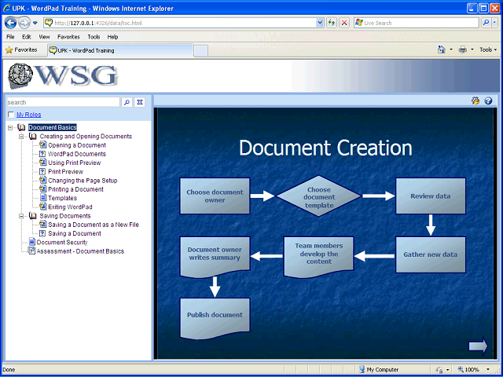503x377 pixels.
Task: Open the Print icon dropdown arrow
Action: [472, 49]
